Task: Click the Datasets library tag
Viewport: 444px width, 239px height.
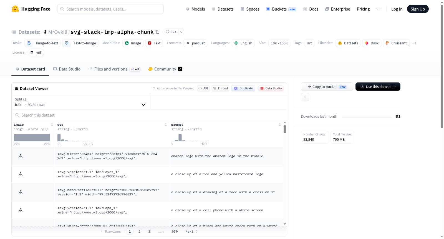Action: [348, 43]
